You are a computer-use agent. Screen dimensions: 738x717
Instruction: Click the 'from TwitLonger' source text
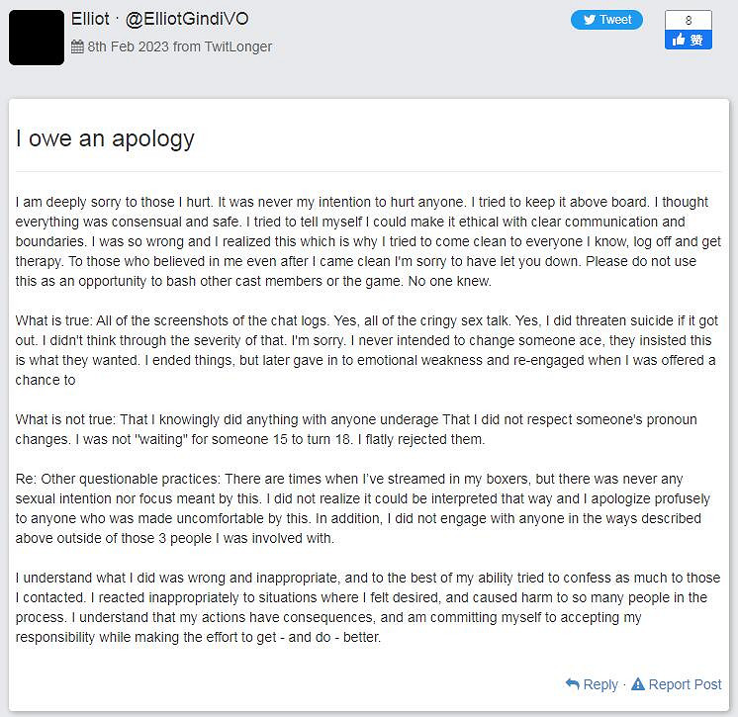tap(223, 46)
